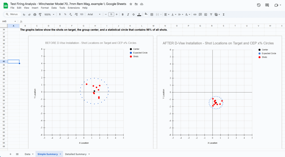
Task: Add a new sheet
Action: click(x=10, y=154)
